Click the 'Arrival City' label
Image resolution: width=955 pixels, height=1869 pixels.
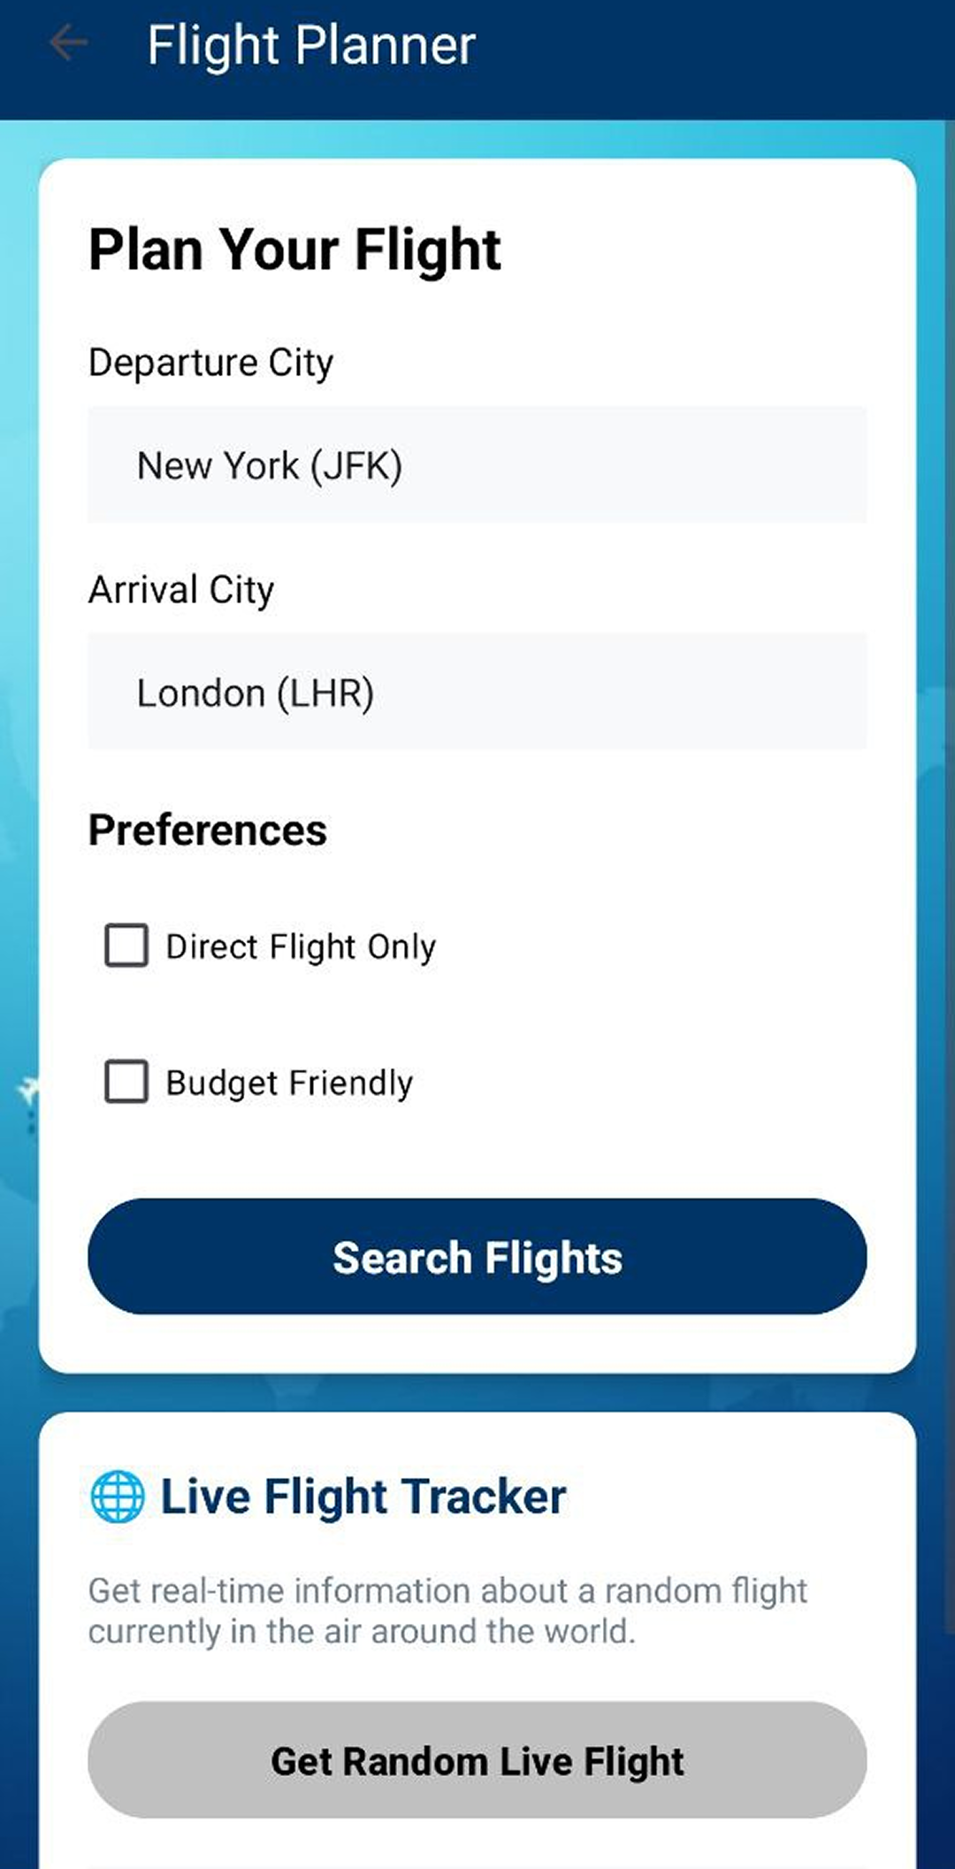pos(181,590)
